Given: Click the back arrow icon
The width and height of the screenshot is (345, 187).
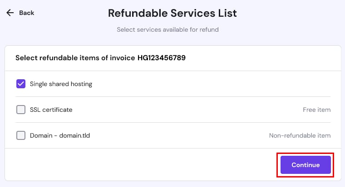Looking at the screenshot, I should point(10,13).
